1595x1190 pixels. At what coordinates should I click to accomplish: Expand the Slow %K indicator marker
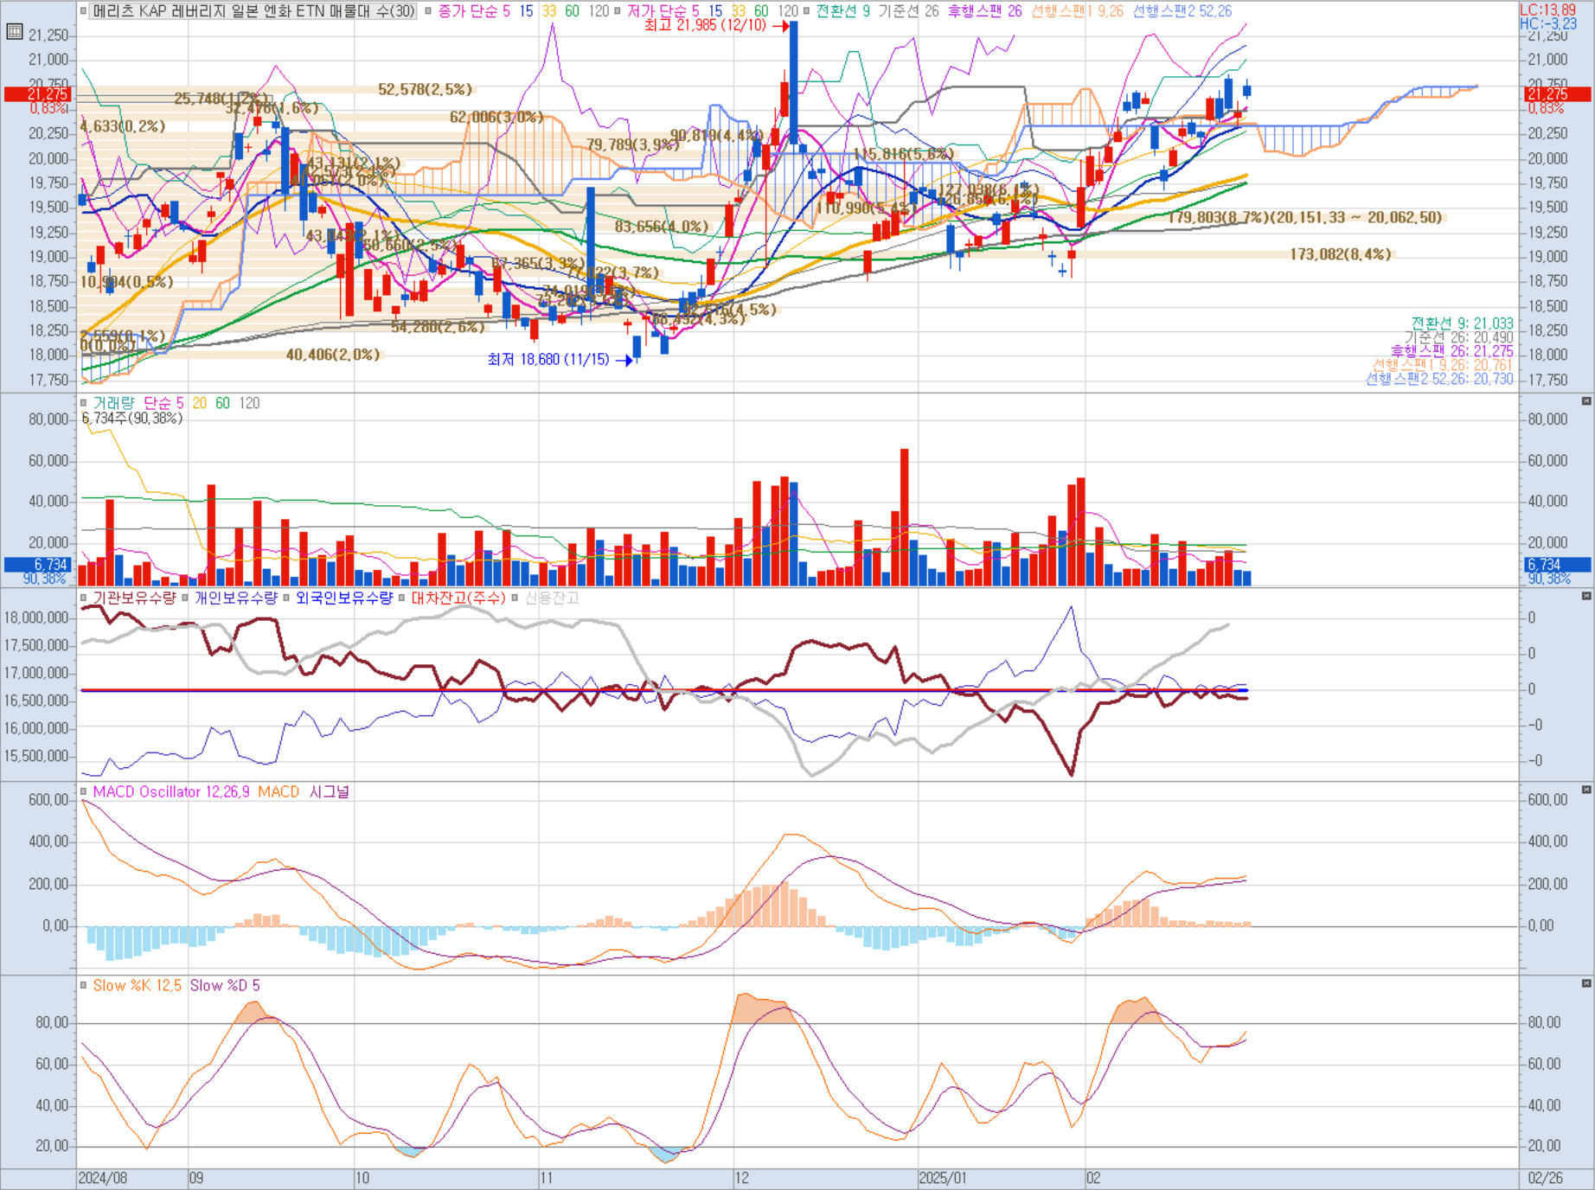(x=84, y=985)
